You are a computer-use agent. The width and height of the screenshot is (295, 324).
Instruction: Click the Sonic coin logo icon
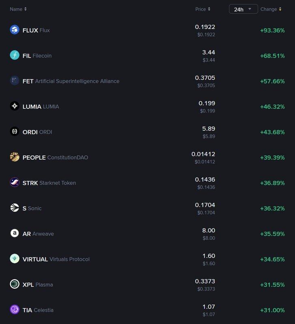tap(15, 208)
